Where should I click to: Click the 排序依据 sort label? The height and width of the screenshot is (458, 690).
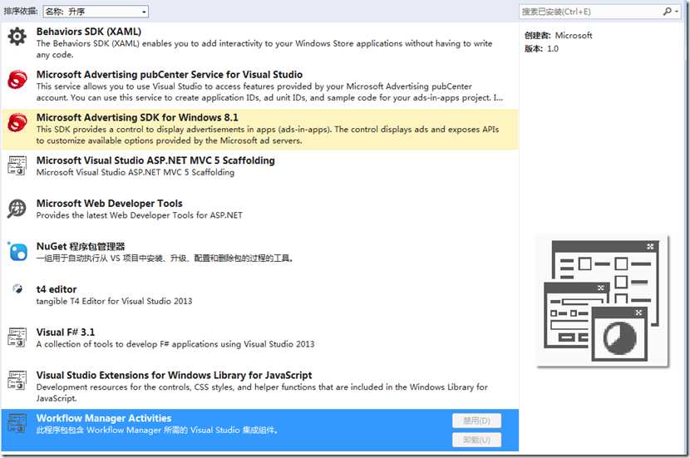tap(21, 11)
